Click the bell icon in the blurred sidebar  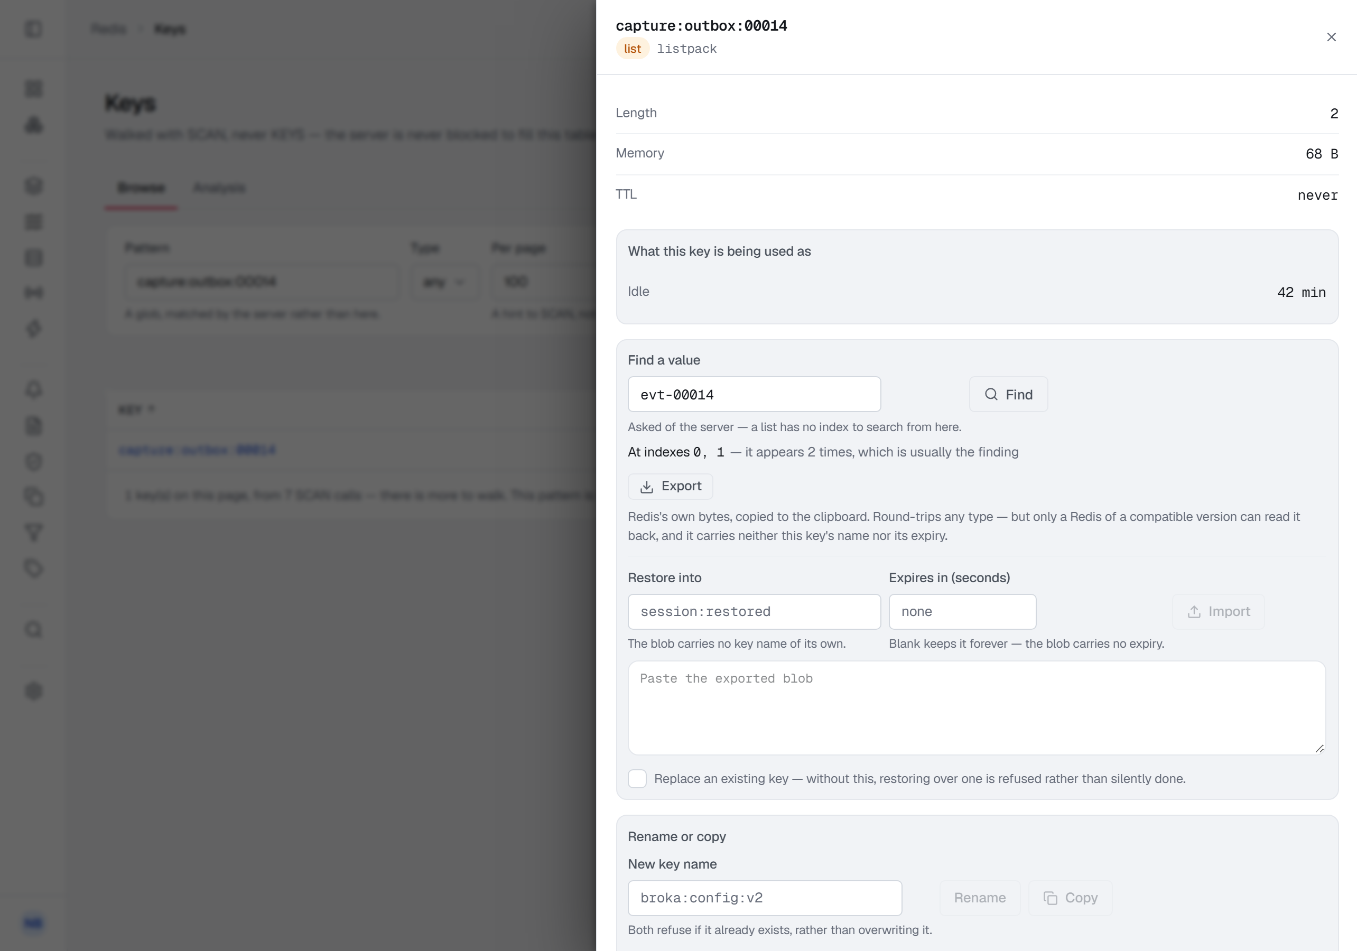click(x=34, y=389)
